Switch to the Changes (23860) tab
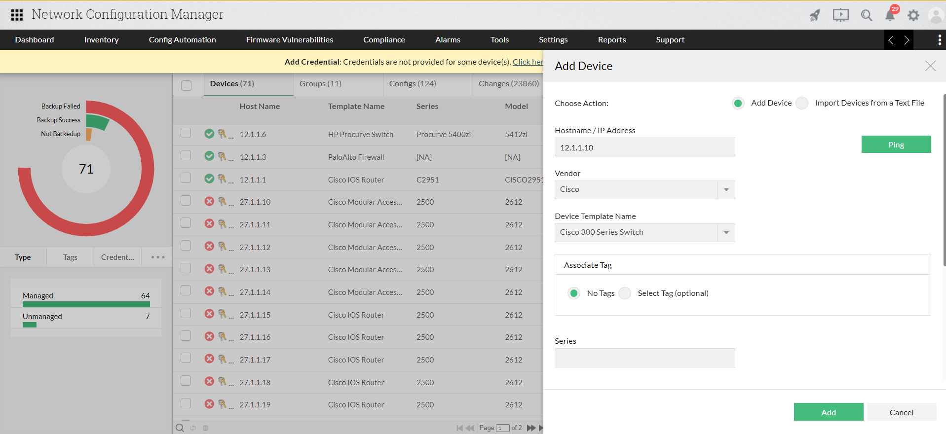 [508, 84]
